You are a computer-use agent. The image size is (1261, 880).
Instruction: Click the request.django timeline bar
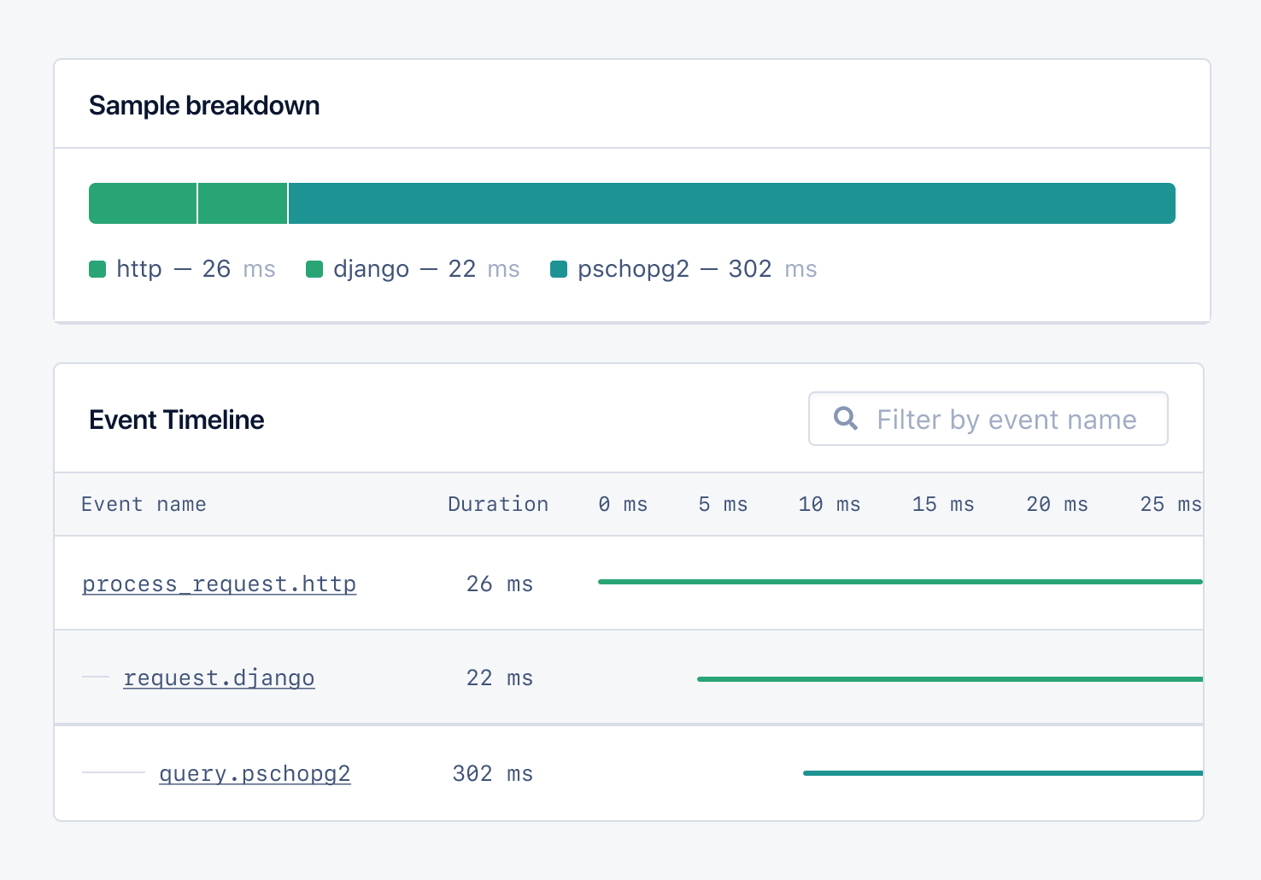coord(949,679)
